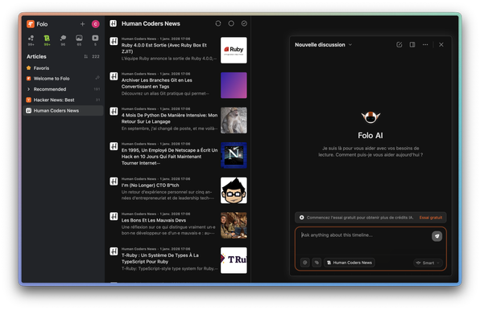Click the cartoon face with glasses thumbnail
The width and height of the screenshot is (480, 310).
234,190
